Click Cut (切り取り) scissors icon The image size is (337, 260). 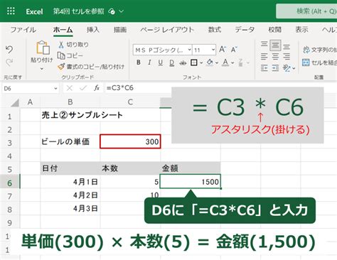[61, 45]
